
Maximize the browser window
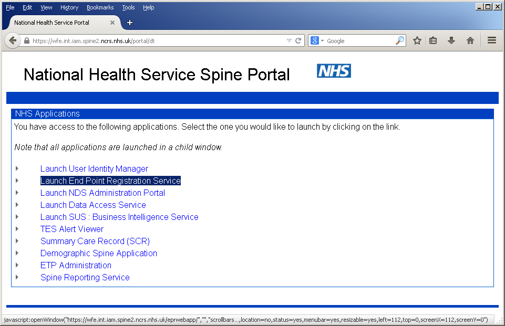[x=488, y=6]
